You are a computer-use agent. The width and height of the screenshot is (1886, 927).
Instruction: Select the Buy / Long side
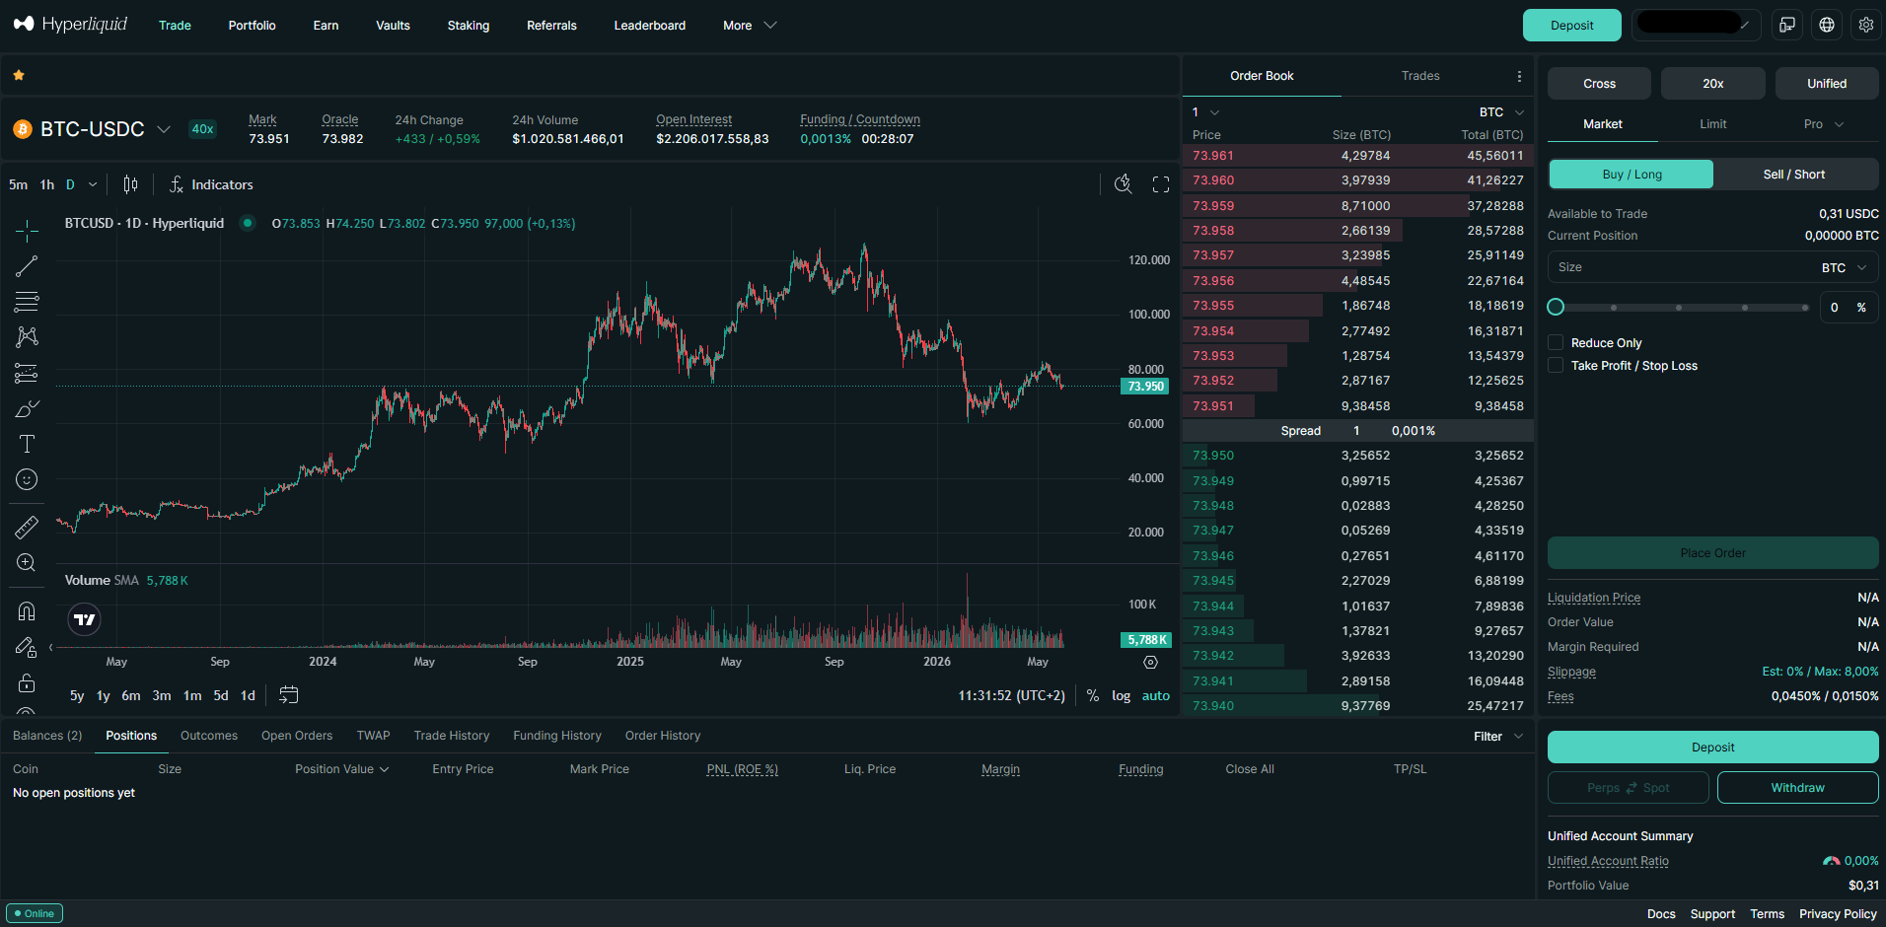[1632, 175]
